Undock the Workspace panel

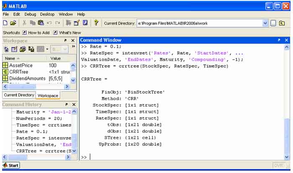pyautogui.click(x=65, y=40)
